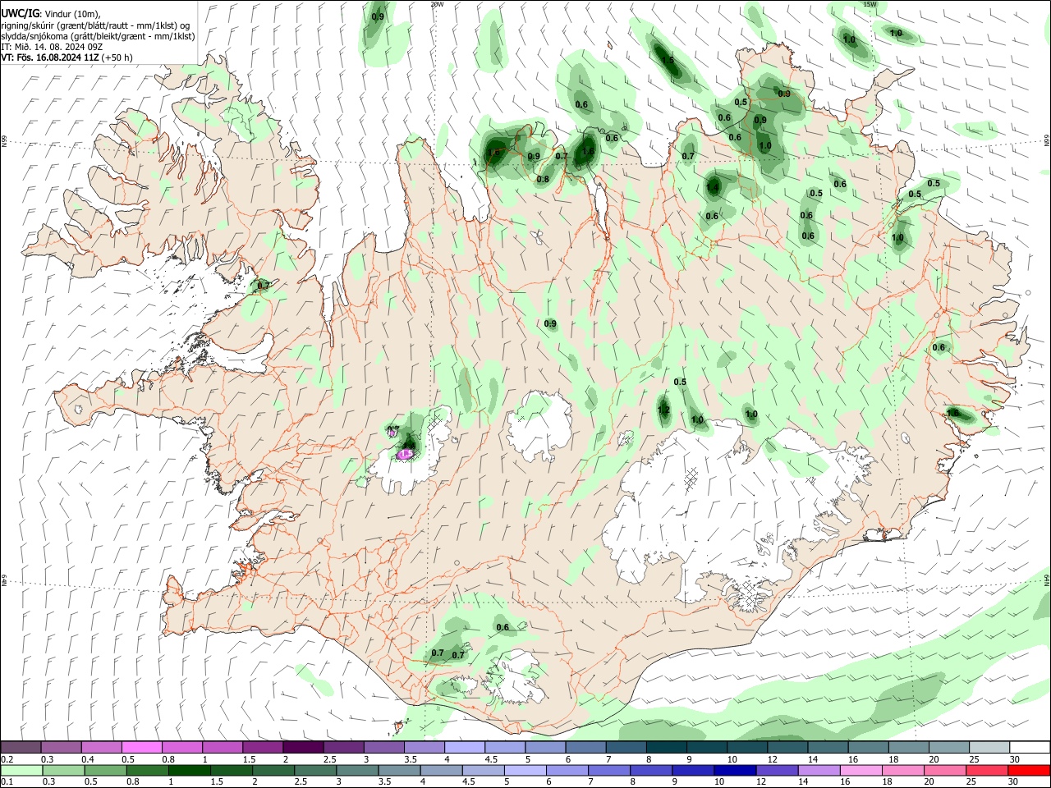
Task: Pick the darkest green rain swatch between 1 and 1.5
Action: point(189,770)
